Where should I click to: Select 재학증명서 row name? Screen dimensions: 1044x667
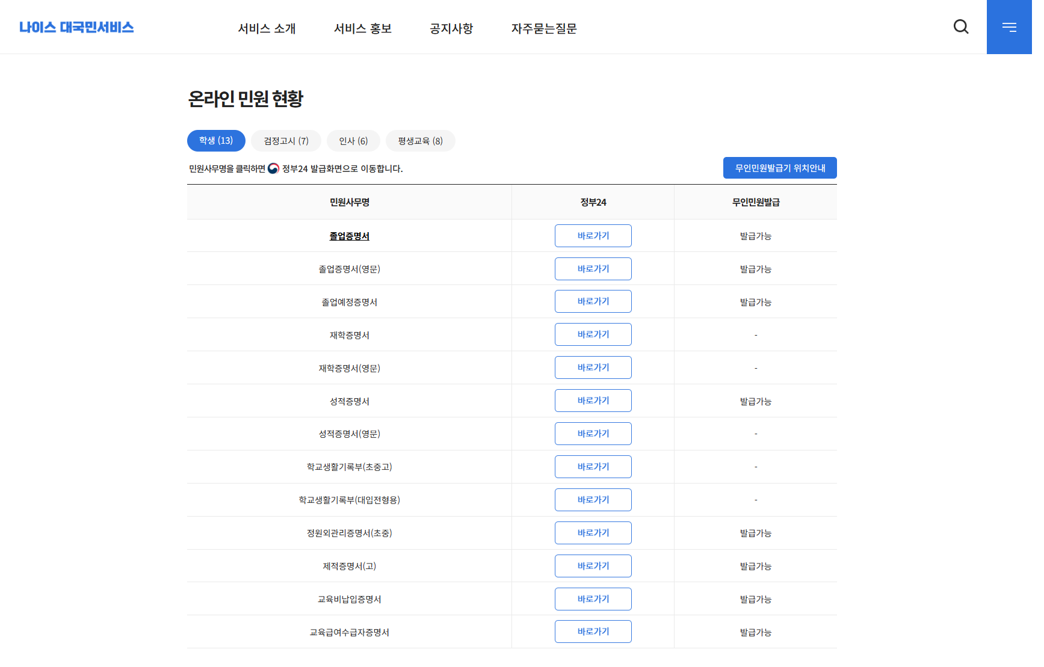pos(349,335)
